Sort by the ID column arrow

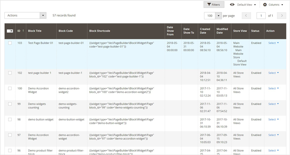(x=24, y=31)
